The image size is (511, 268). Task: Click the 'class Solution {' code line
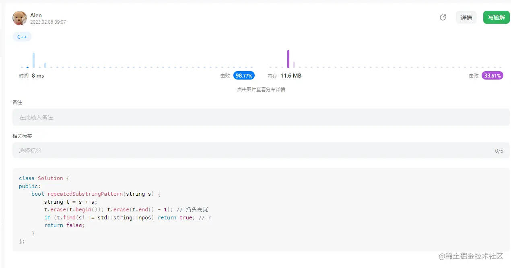pyautogui.click(x=44, y=178)
